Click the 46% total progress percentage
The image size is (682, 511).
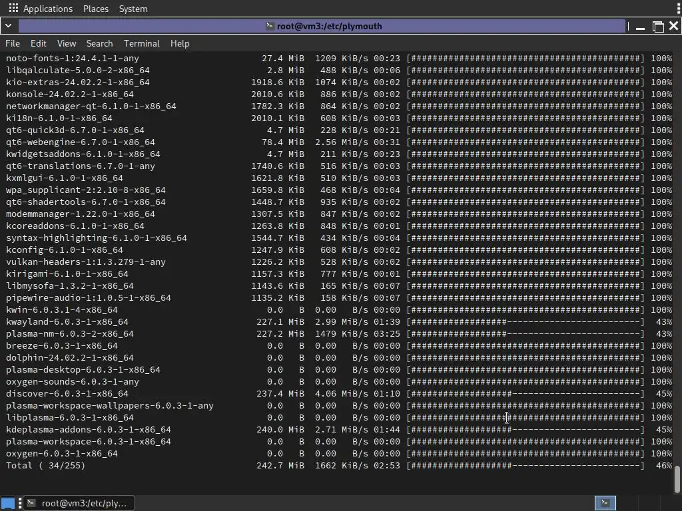pyautogui.click(x=664, y=466)
